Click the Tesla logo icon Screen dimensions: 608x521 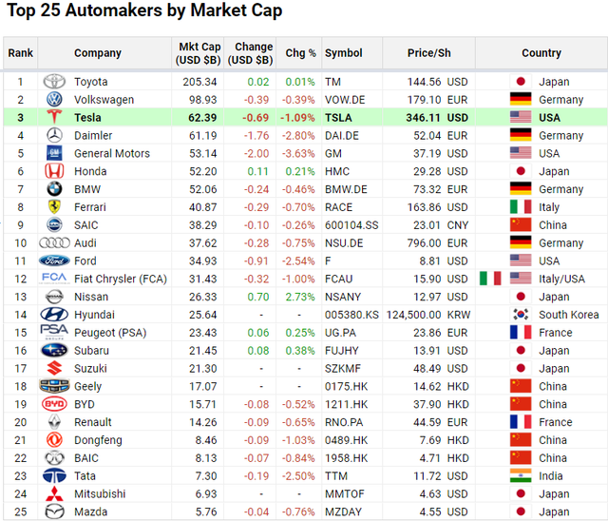54,118
